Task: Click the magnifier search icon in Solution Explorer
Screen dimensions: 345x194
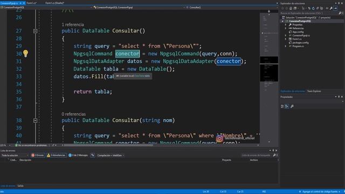Action: [340, 13]
